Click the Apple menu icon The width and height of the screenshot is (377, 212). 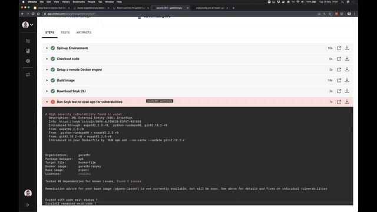[24, 2]
